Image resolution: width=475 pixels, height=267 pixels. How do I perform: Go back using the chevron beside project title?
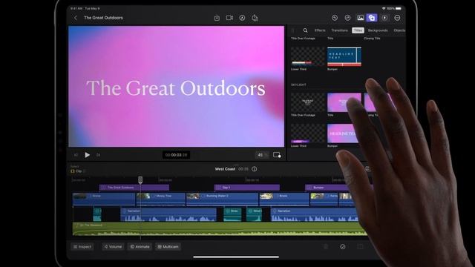click(76, 18)
